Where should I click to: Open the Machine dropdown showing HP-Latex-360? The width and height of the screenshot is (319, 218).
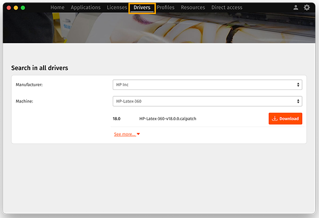207,101
